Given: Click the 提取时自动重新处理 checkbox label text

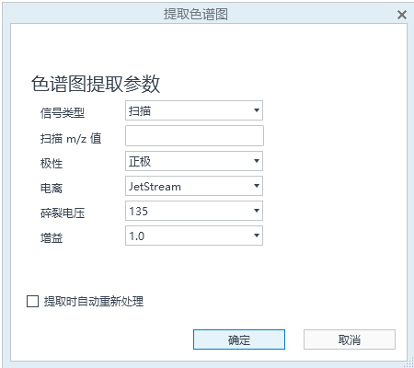Looking at the screenshot, I should pyautogui.click(x=94, y=301).
